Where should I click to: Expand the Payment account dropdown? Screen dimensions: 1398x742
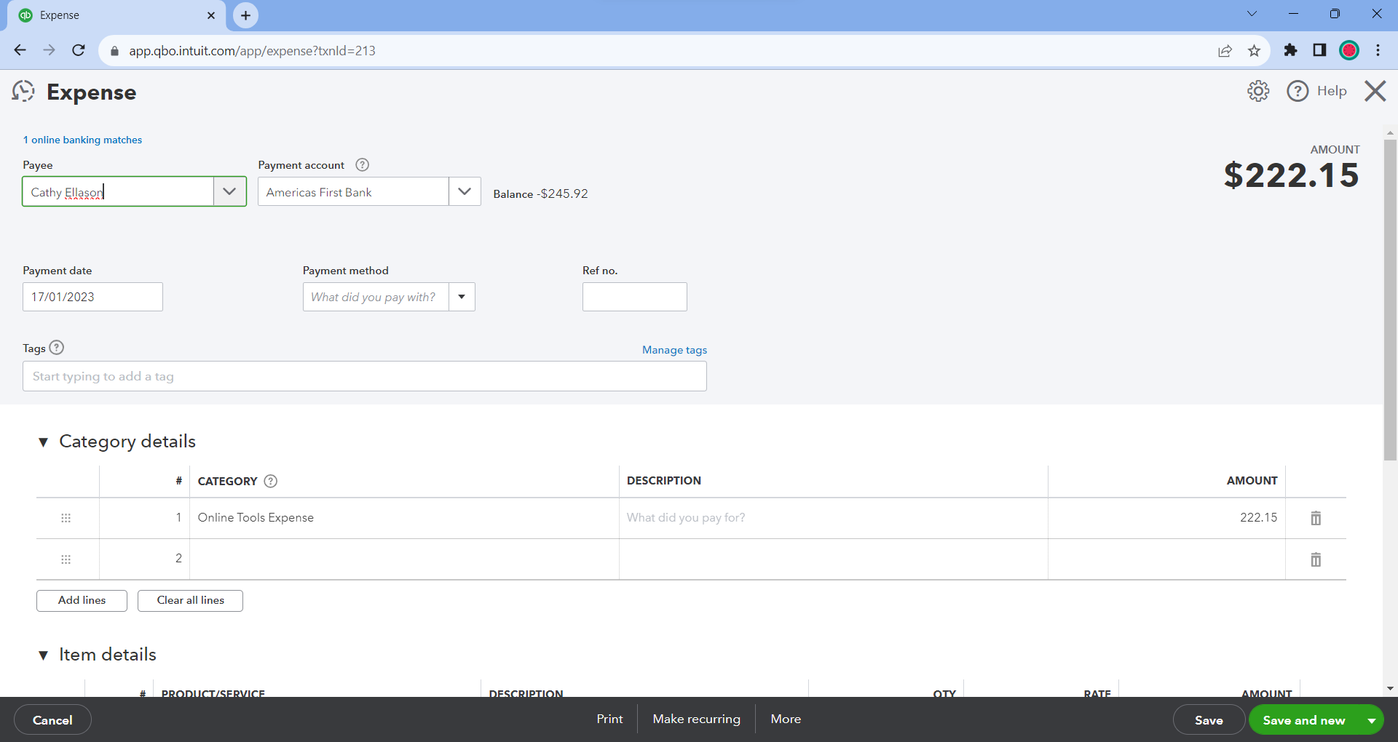pos(465,191)
